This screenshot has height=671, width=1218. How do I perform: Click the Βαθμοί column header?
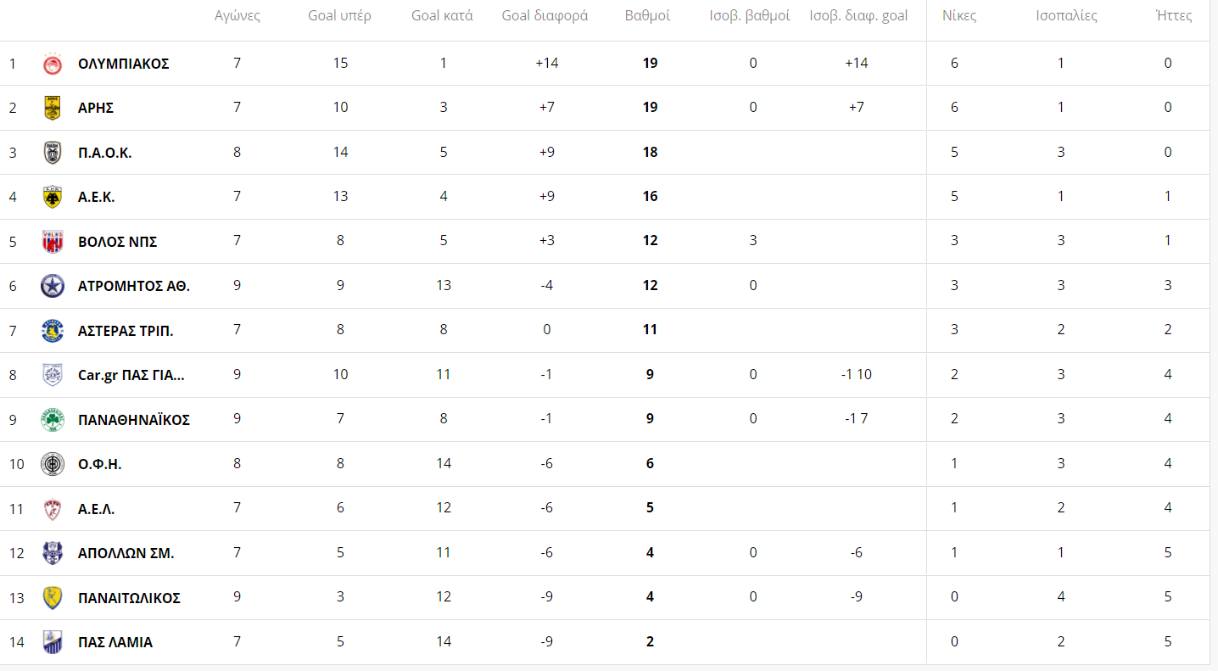click(x=647, y=16)
